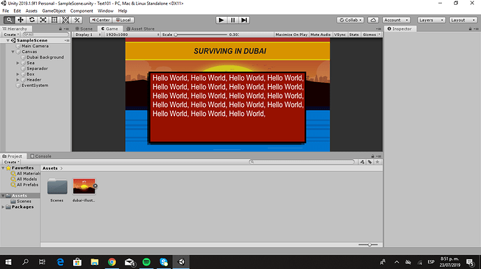Viewport: 481px width, 269px height.
Task: Open the Account dropdown
Action: 396,20
